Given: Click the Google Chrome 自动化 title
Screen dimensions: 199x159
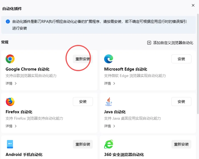Looking at the screenshot, I should [27, 69].
